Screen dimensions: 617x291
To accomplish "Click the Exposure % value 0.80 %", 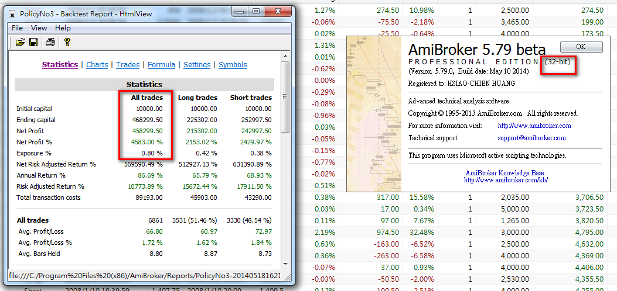I will (x=153, y=153).
